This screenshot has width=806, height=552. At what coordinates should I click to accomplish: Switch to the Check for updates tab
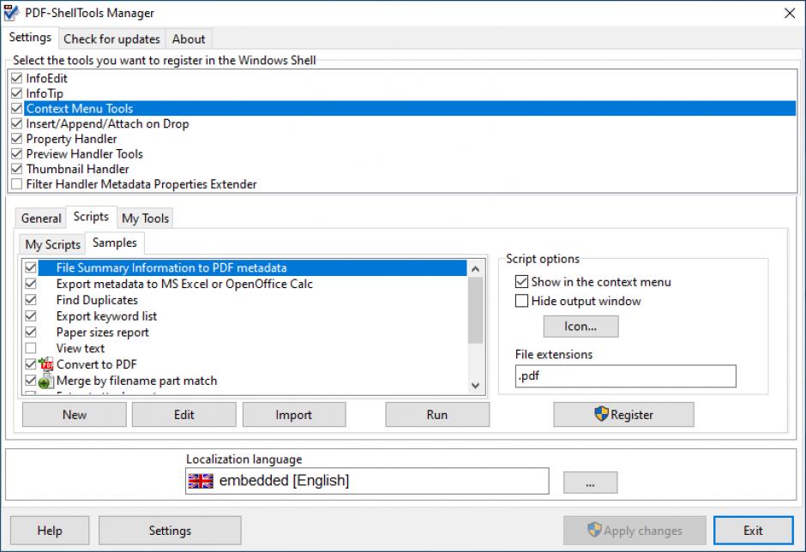pos(111,39)
